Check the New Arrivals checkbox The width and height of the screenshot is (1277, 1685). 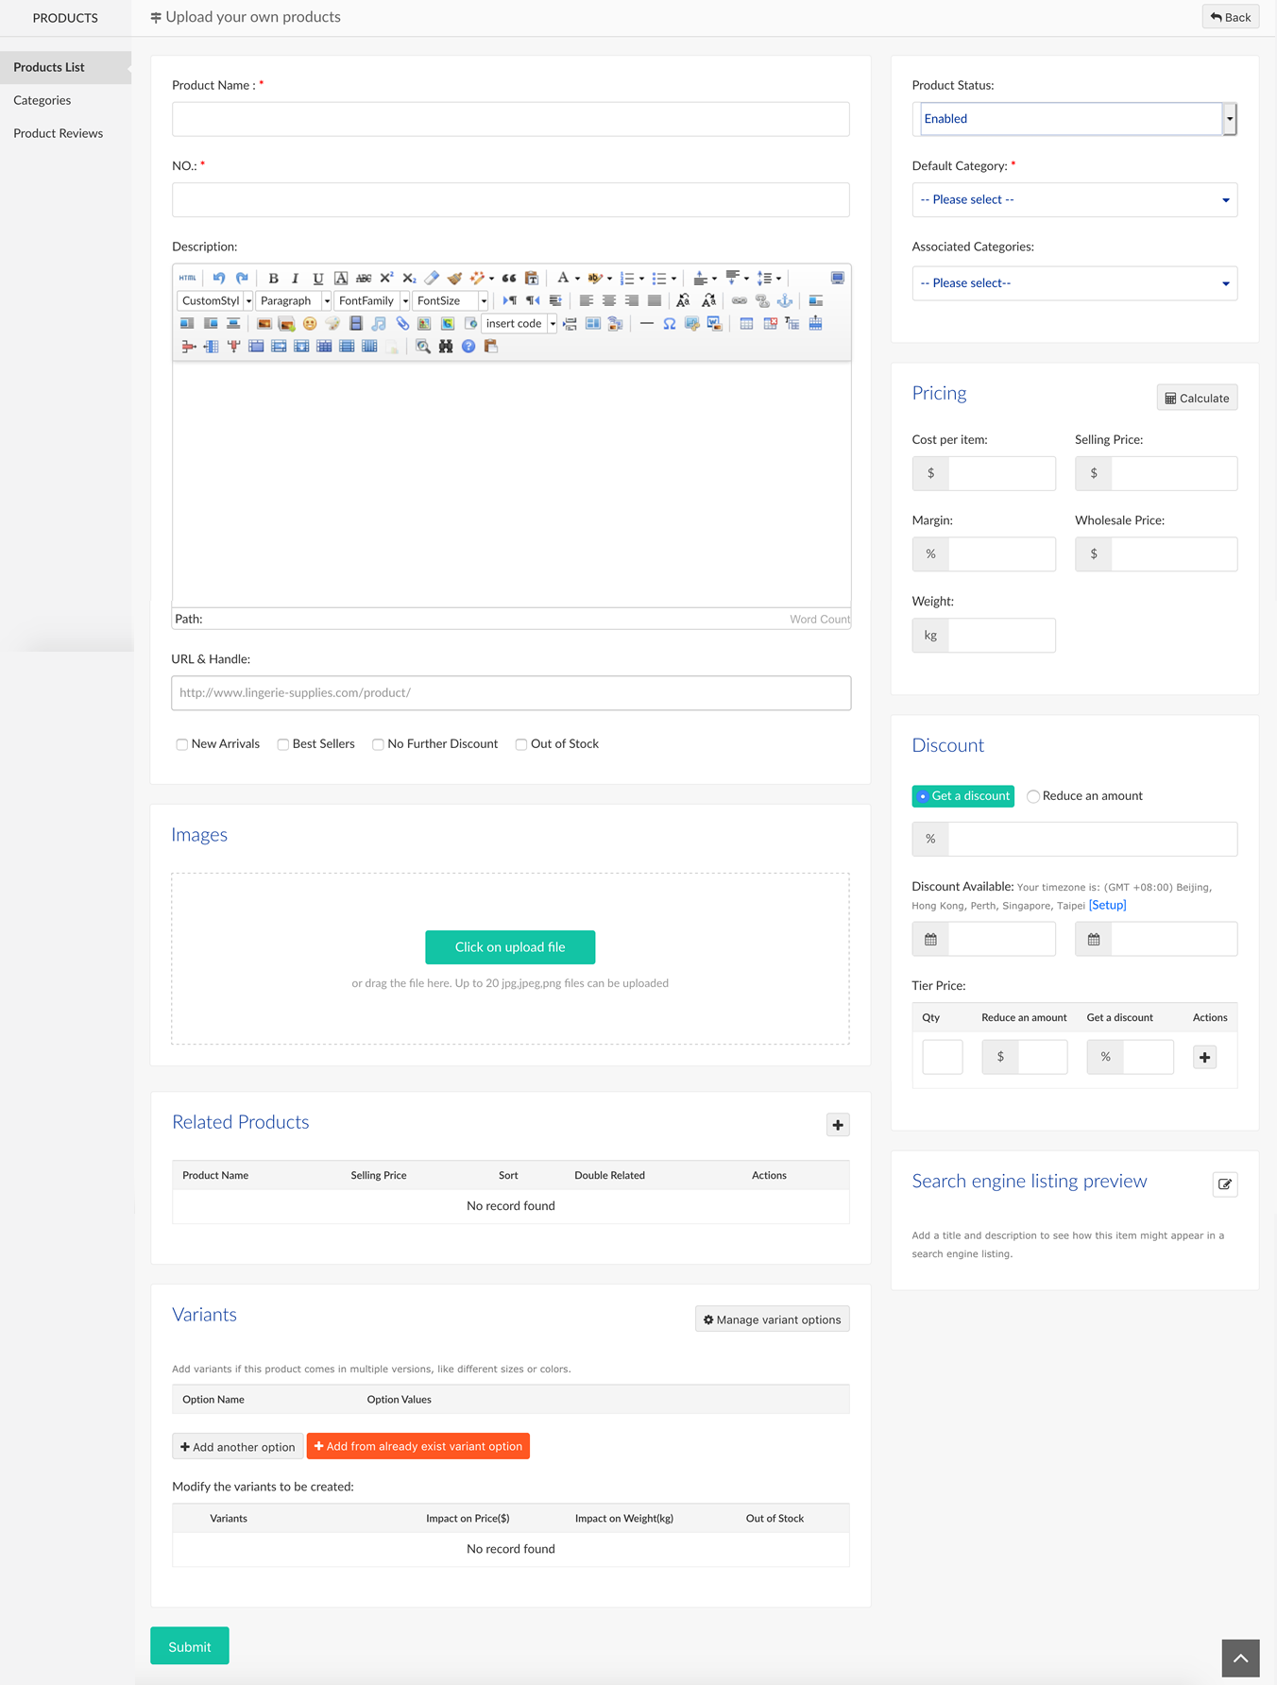182,744
